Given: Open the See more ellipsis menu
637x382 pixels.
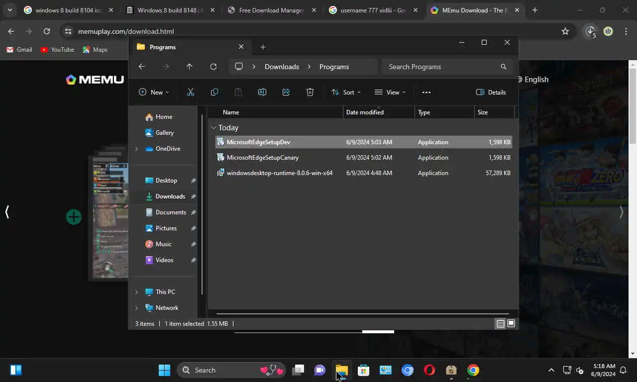Looking at the screenshot, I should [426, 92].
